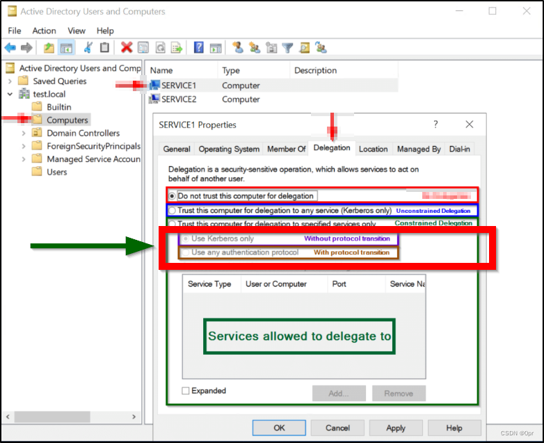The image size is (544, 443).
Task: Sort by the Type column header
Action: pyautogui.click(x=253, y=70)
